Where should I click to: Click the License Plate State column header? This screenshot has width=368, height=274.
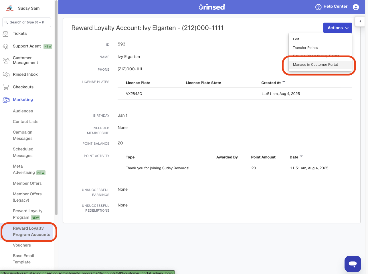203,83
